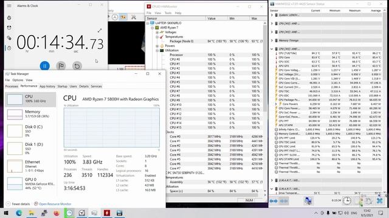Click HWiNFO reset values icon
Screen dimensions: 389x218
369,200
